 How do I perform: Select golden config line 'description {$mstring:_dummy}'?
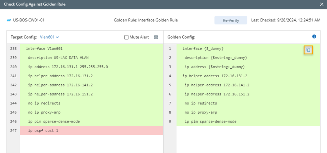click(x=216, y=58)
